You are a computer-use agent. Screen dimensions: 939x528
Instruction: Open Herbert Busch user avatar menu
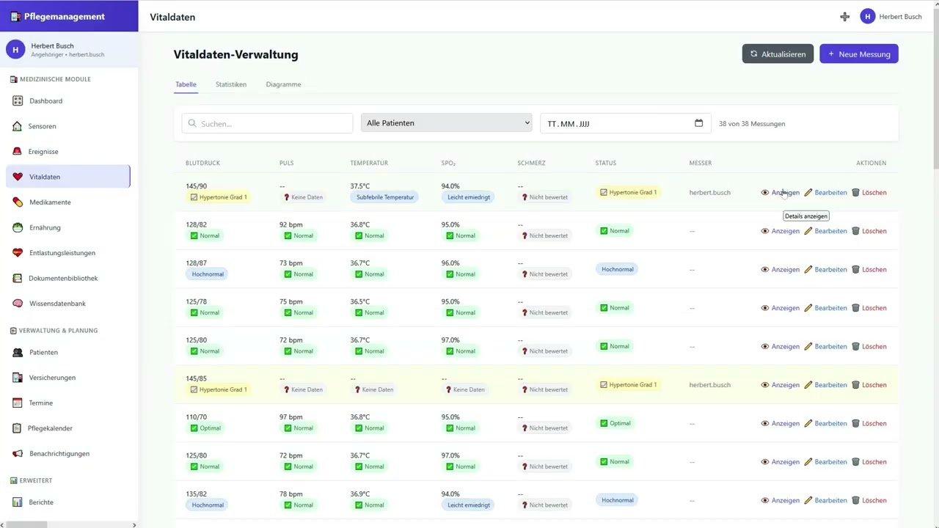pos(868,17)
